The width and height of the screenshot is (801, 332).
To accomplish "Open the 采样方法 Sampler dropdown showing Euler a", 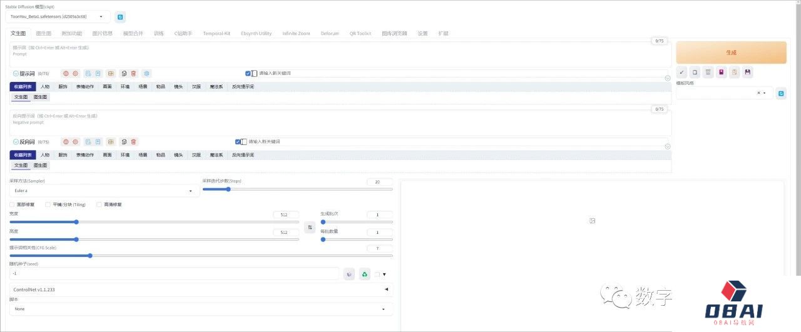I will point(104,191).
